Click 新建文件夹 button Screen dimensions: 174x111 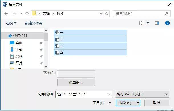(x=34, y=23)
